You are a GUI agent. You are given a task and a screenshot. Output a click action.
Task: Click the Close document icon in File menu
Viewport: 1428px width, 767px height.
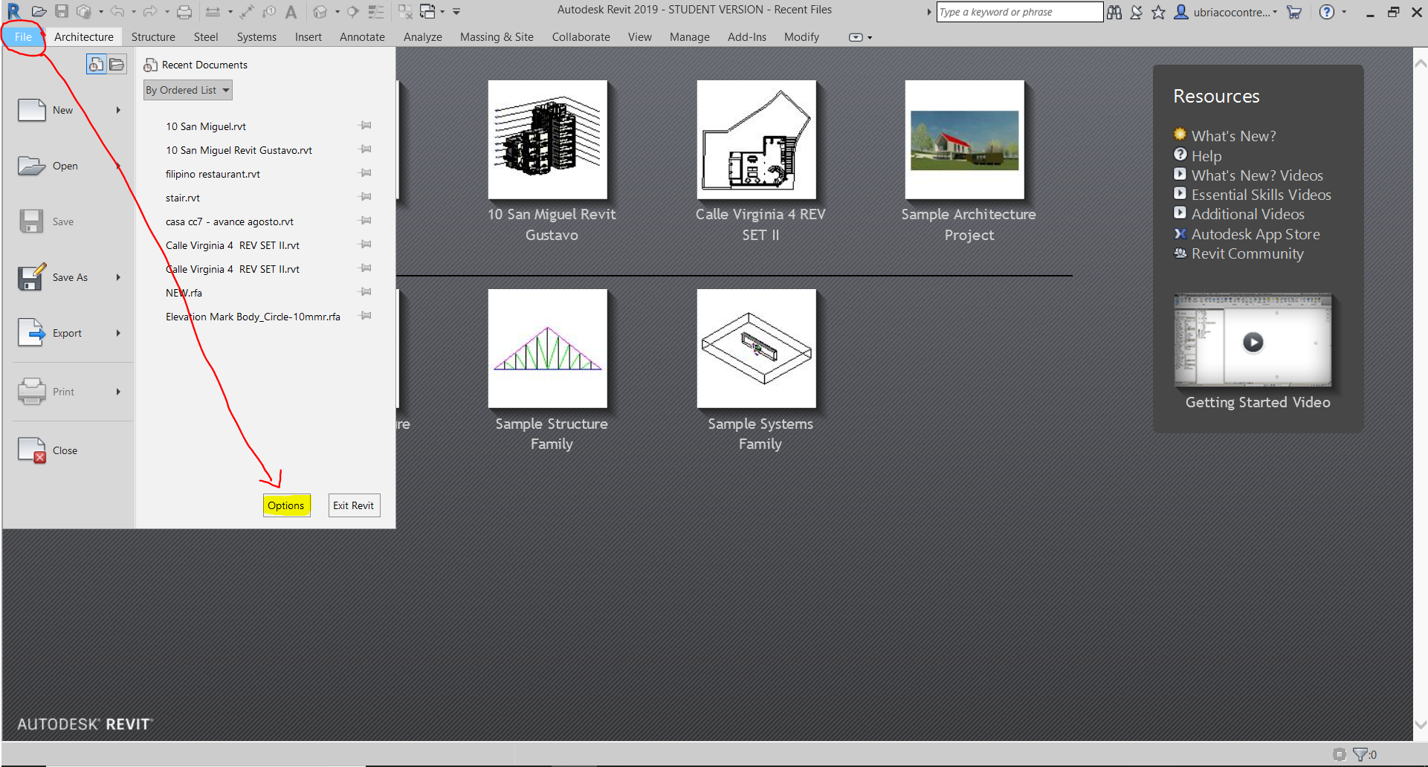pyautogui.click(x=32, y=450)
